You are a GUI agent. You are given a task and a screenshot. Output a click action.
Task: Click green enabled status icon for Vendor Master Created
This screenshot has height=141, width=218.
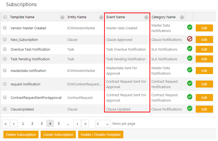(x=190, y=27)
